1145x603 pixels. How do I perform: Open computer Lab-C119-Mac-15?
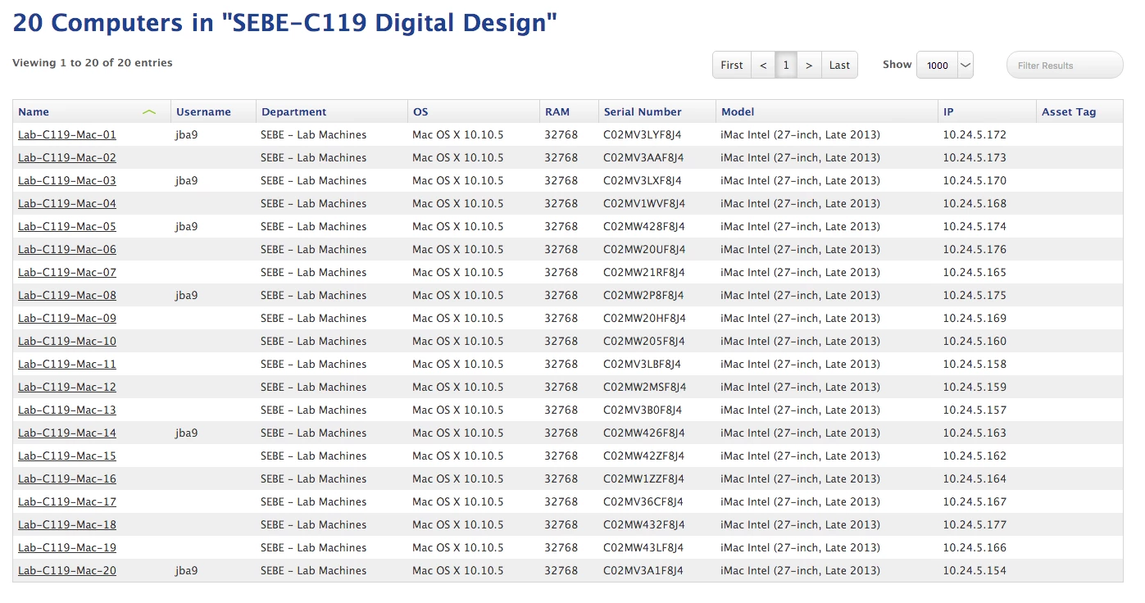67,456
